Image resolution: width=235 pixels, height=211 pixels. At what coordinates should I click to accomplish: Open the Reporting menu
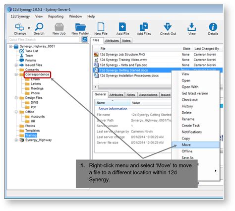[x=56, y=16]
